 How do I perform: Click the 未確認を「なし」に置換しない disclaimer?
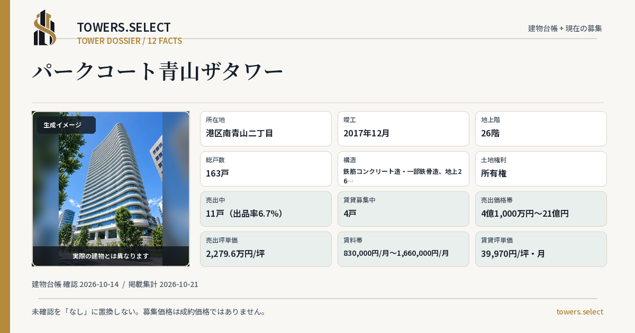(149, 312)
